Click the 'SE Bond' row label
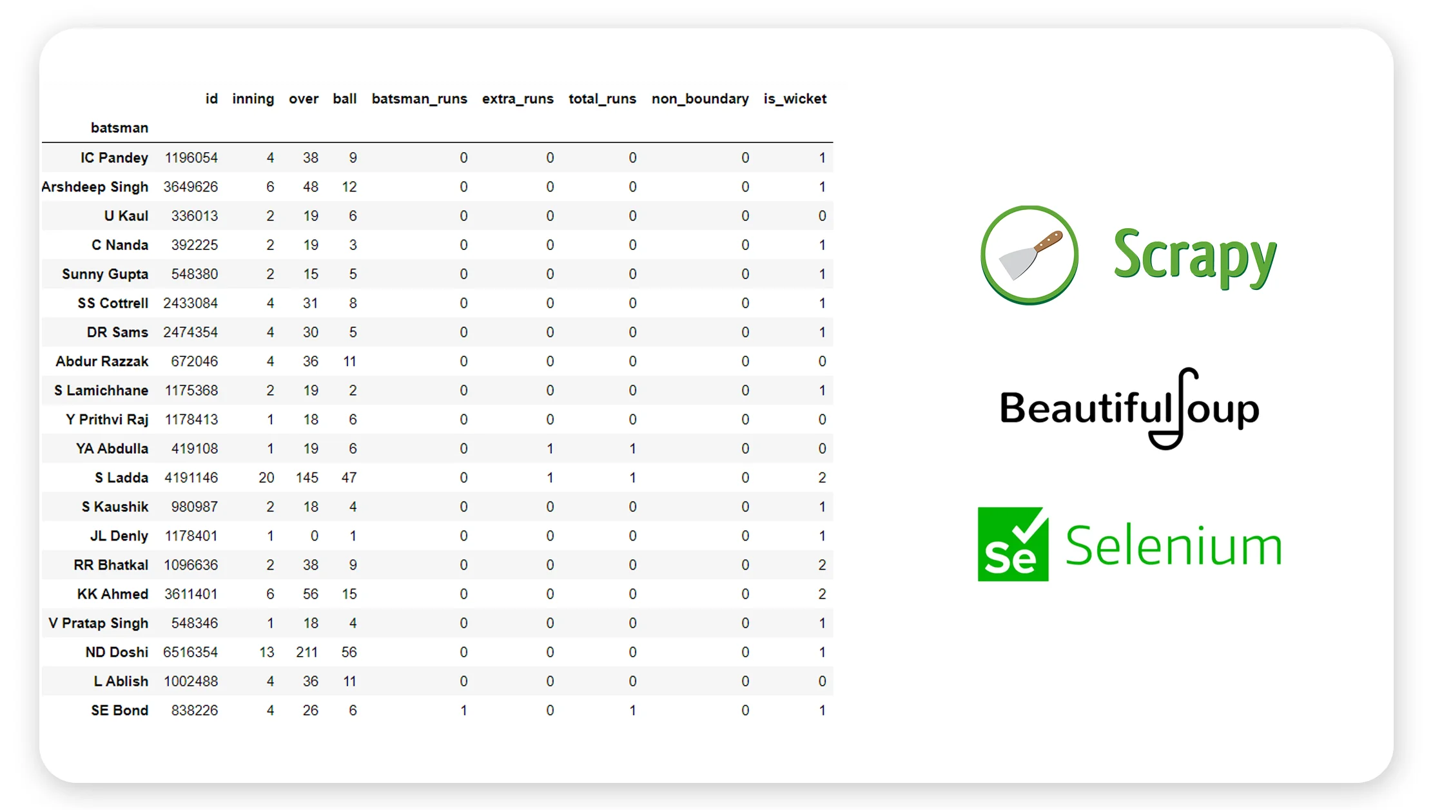The height and width of the screenshot is (810, 1433). (120, 710)
